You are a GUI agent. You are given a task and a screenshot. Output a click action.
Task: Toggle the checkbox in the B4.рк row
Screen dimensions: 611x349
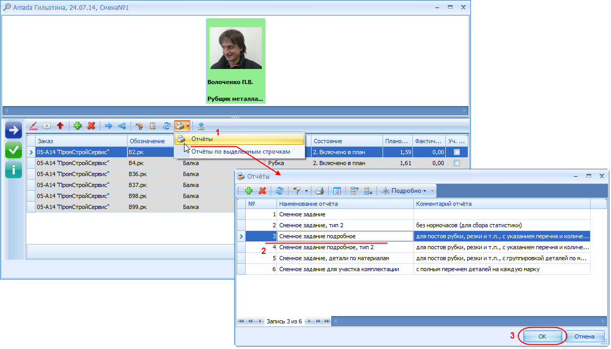tap(457, 163)
